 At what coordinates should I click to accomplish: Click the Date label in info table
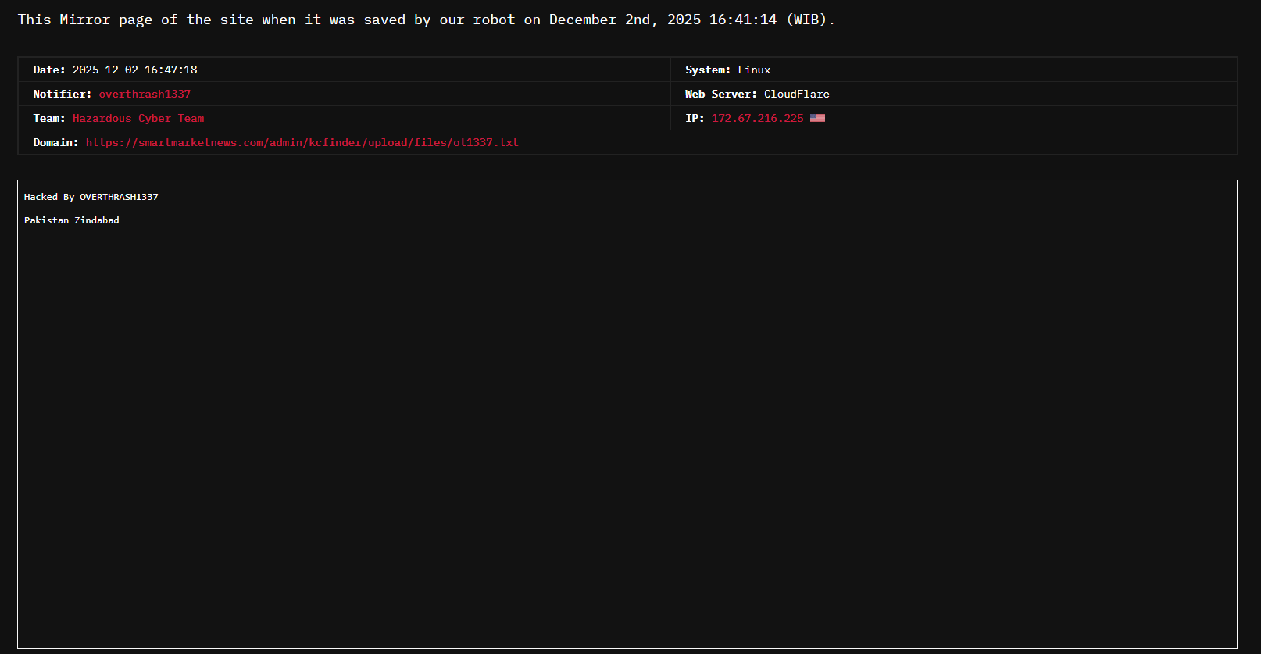click(x=49, y=70)
